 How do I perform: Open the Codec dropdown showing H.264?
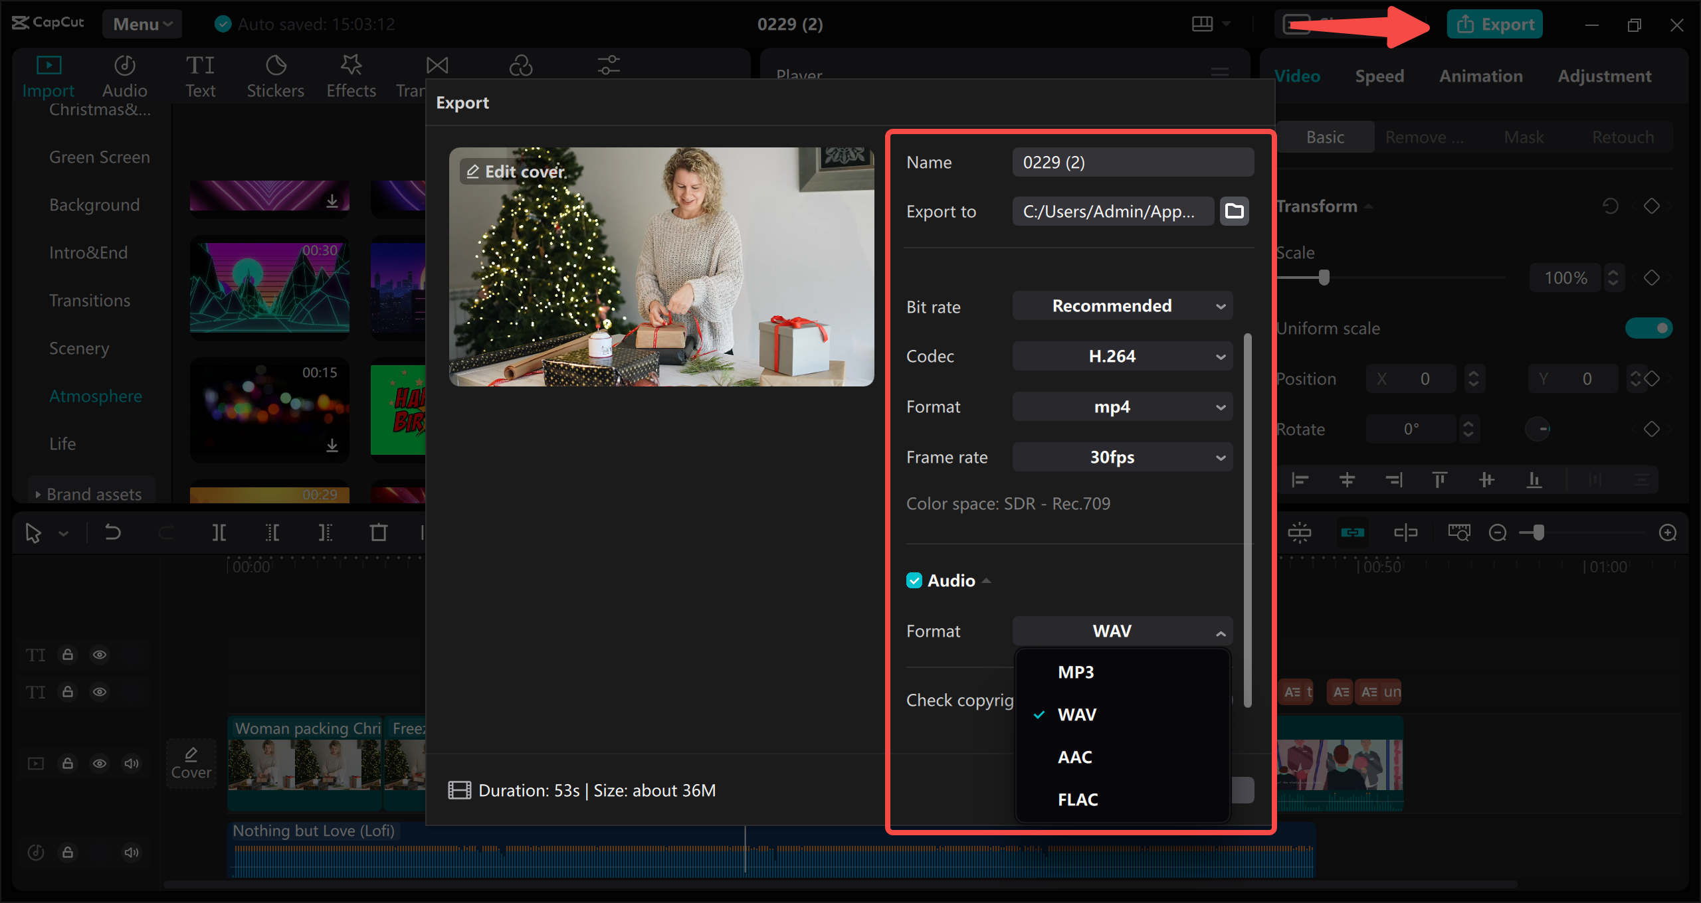(x=1122, y=356)
